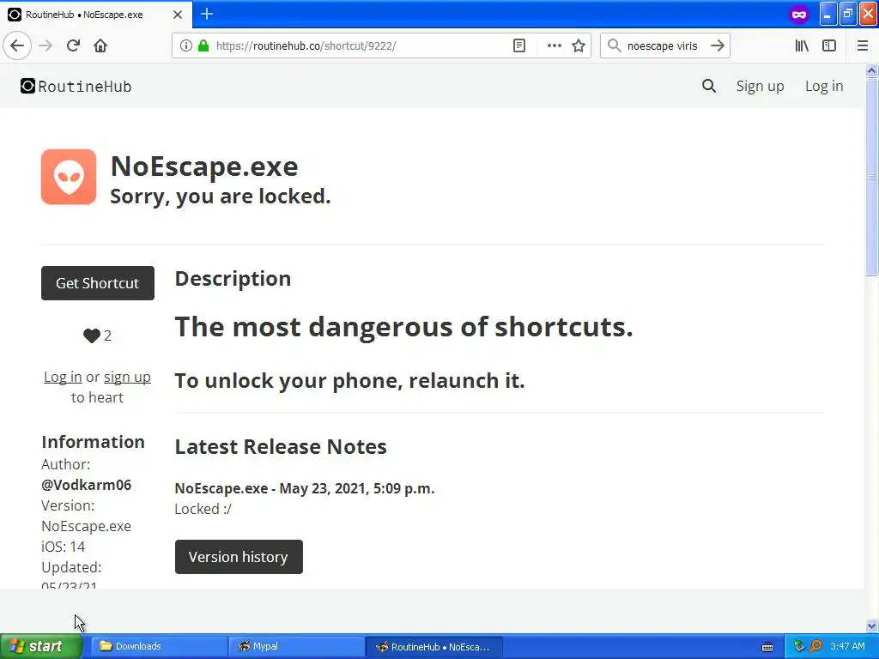Show site information via the info icon

[x=186, y=46]
